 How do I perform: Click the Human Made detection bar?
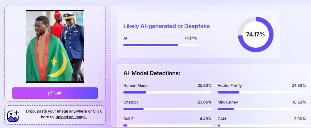167,92
